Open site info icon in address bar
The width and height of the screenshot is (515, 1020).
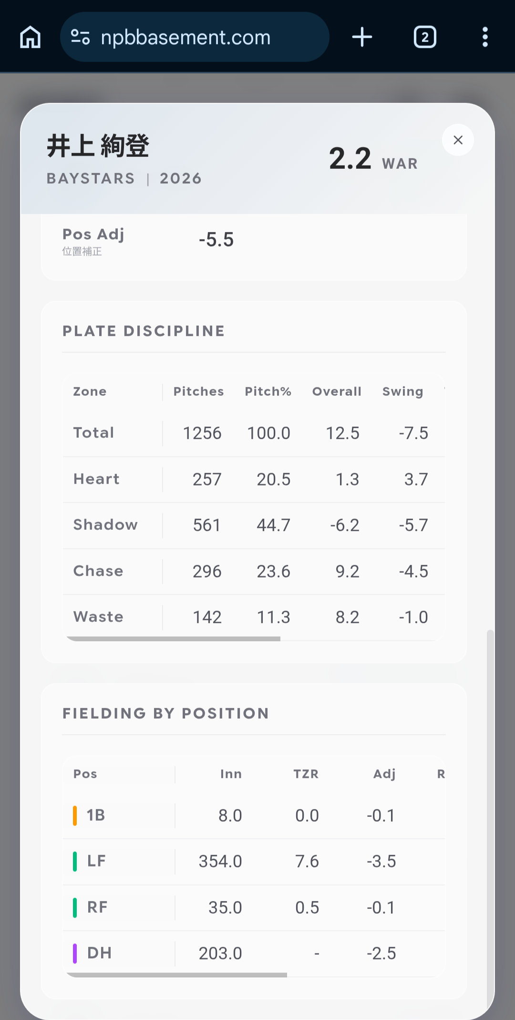tap(80, 37)
